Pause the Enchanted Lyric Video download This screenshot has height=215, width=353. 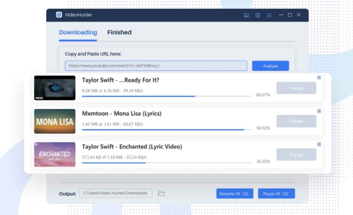296,155
